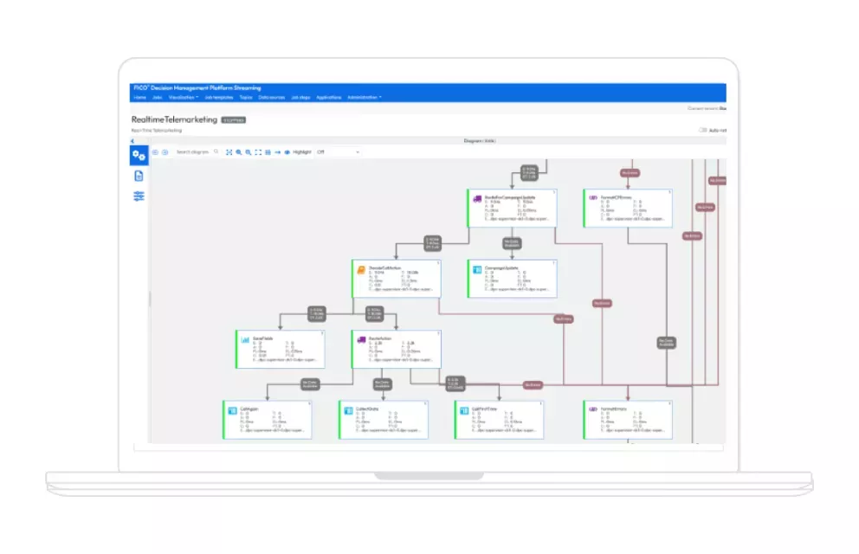Viewport: 859px width, 554px height.
Task: Click the STOPPED status badge
Action: [233, 119]
